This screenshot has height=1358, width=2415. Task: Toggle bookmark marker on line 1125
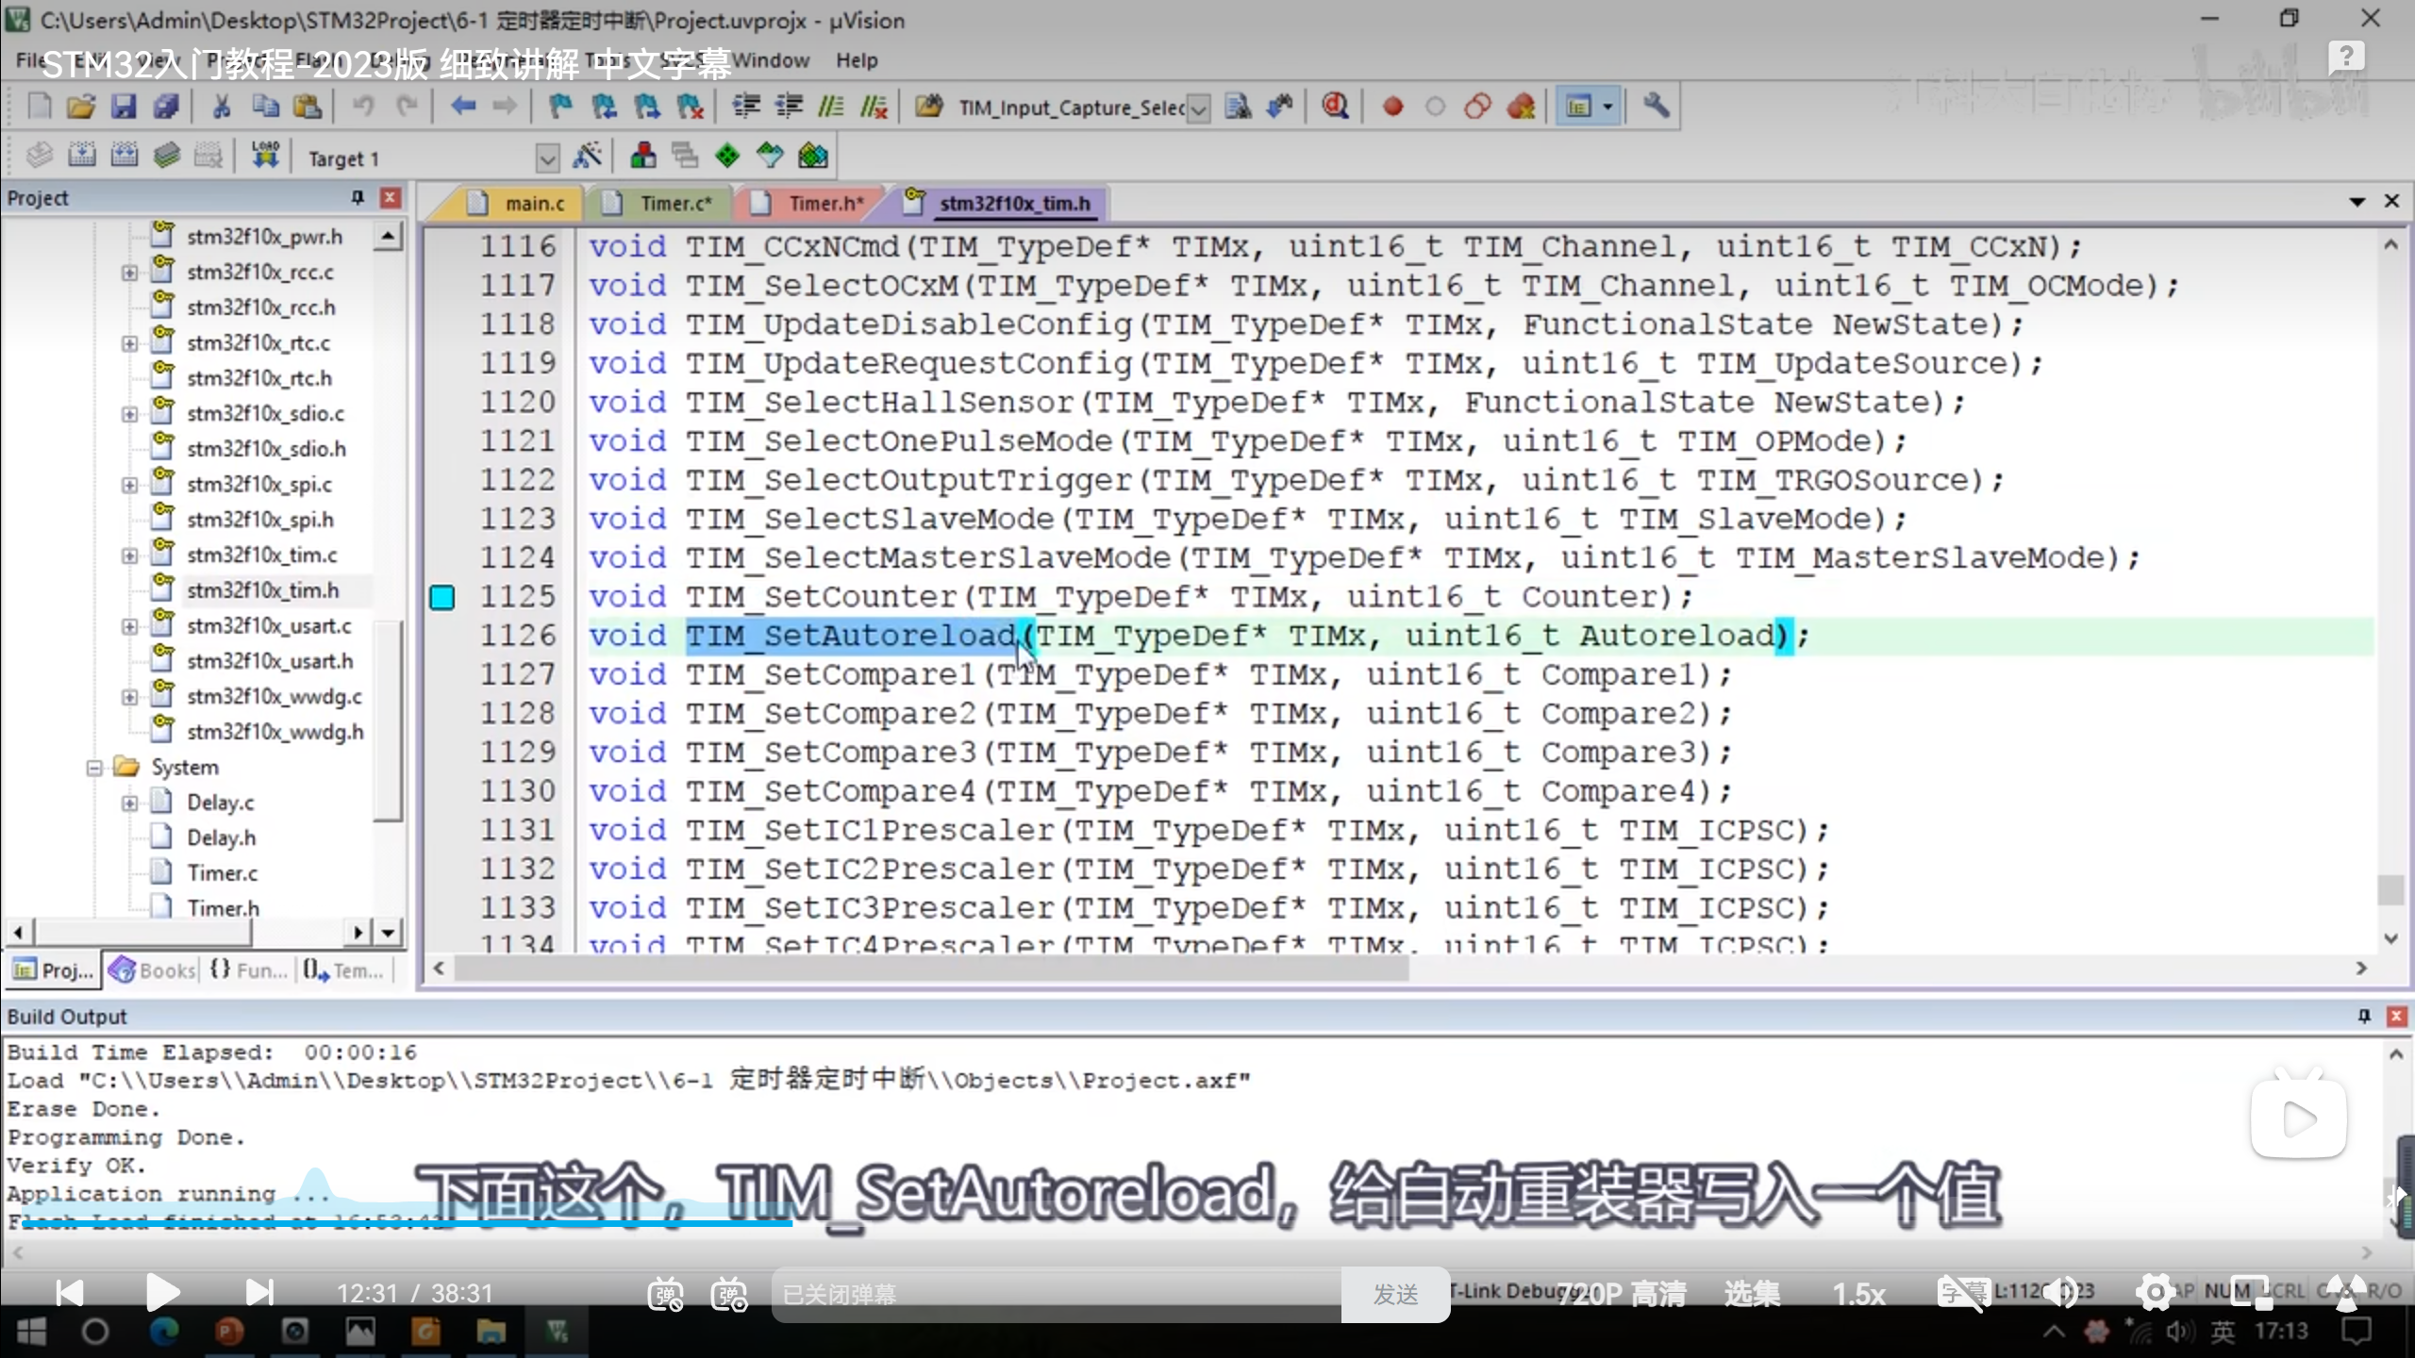[x=441, y=597]
